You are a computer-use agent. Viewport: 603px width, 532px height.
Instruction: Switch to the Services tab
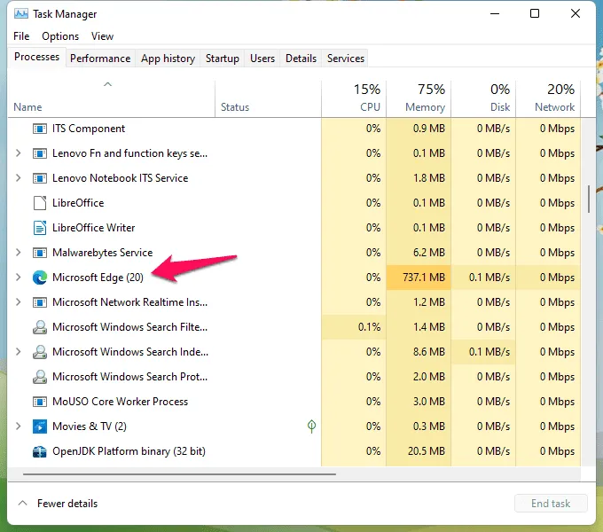[x=346, y=58]
